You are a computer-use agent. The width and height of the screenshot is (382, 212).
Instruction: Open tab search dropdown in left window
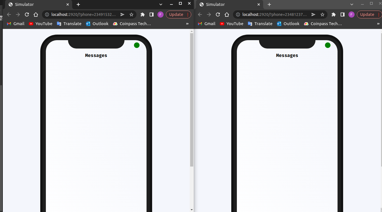click(161, 4)
